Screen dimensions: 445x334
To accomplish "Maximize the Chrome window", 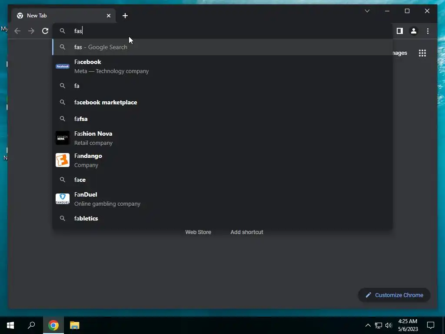I will pyautogui.click(x=407, y=11).
